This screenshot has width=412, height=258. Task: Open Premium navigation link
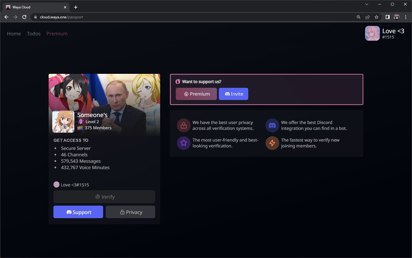coord(57,34)
